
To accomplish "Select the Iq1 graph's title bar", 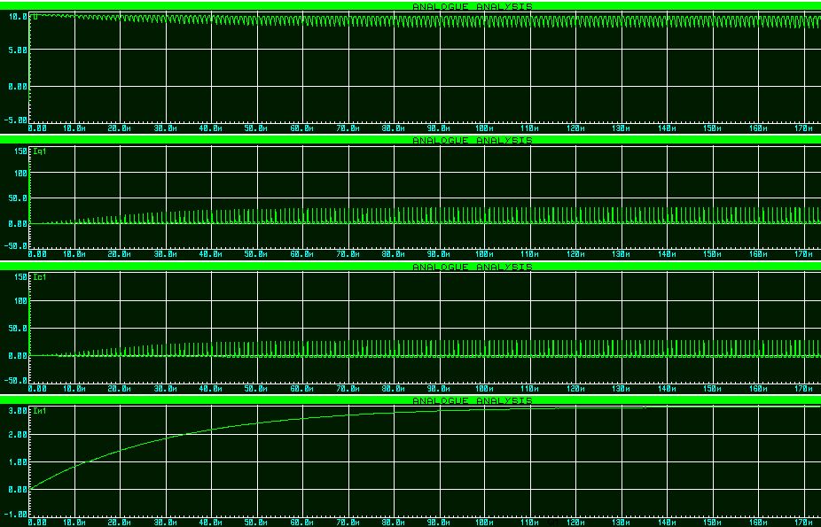I will point(472,140).
